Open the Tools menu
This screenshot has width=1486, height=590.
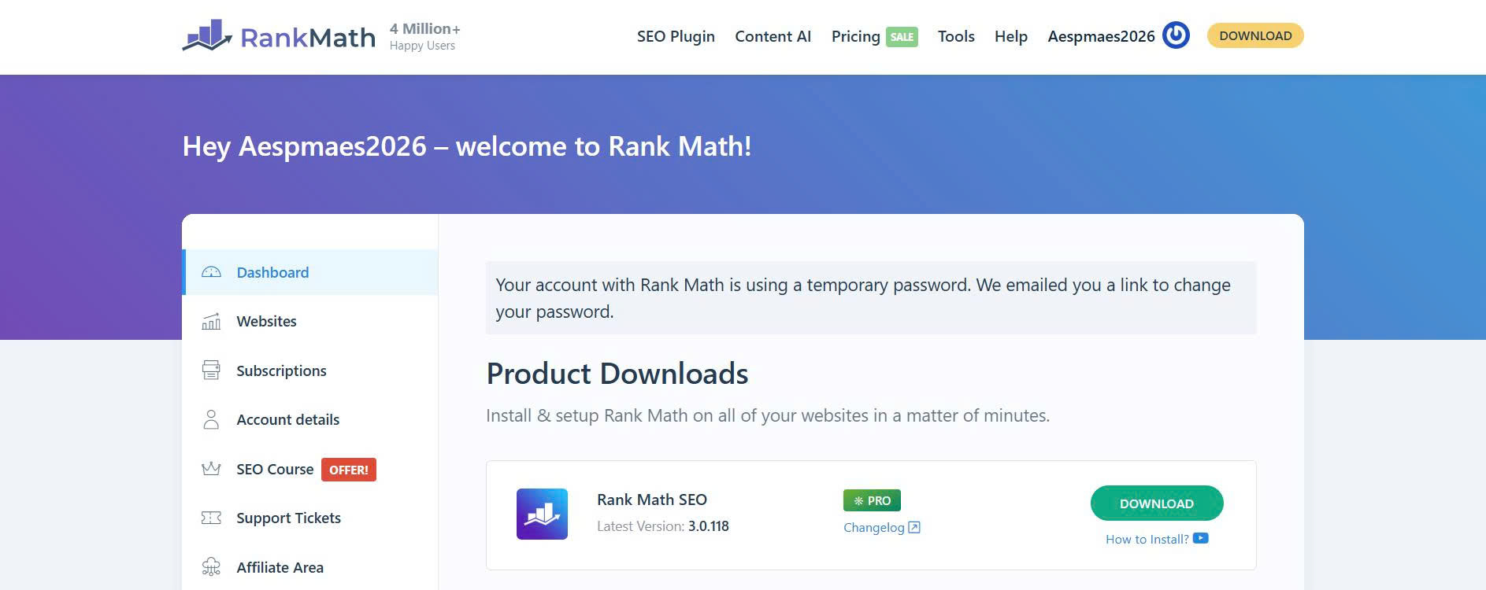[x=956, y=36]
